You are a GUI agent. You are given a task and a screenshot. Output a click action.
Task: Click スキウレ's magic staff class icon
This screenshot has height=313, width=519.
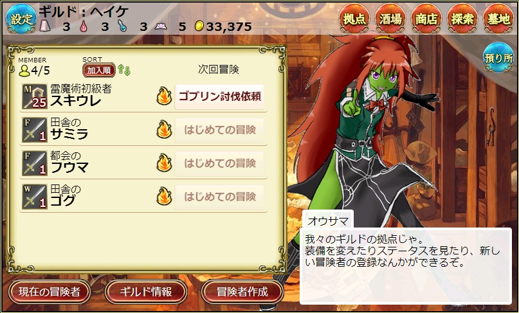[35, 96]
